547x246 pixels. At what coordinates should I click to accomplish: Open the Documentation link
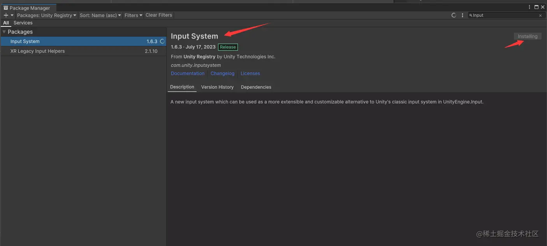click(x=188, y=74)
